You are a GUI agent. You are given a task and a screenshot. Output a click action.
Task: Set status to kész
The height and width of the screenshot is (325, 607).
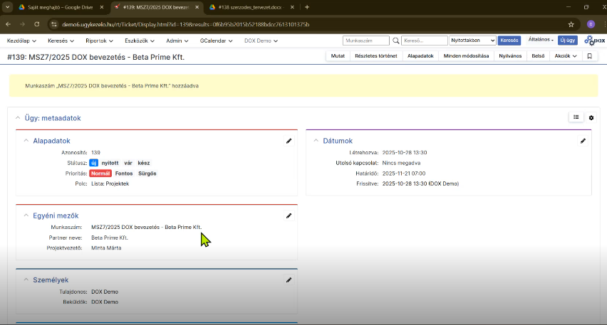[144, 163]
